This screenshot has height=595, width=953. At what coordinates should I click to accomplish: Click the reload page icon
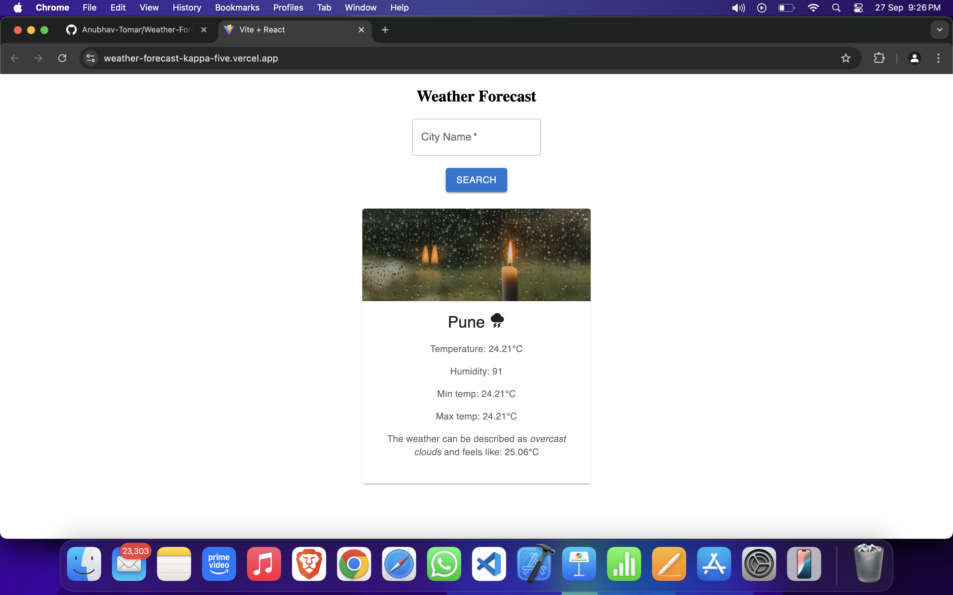(62, 58)
